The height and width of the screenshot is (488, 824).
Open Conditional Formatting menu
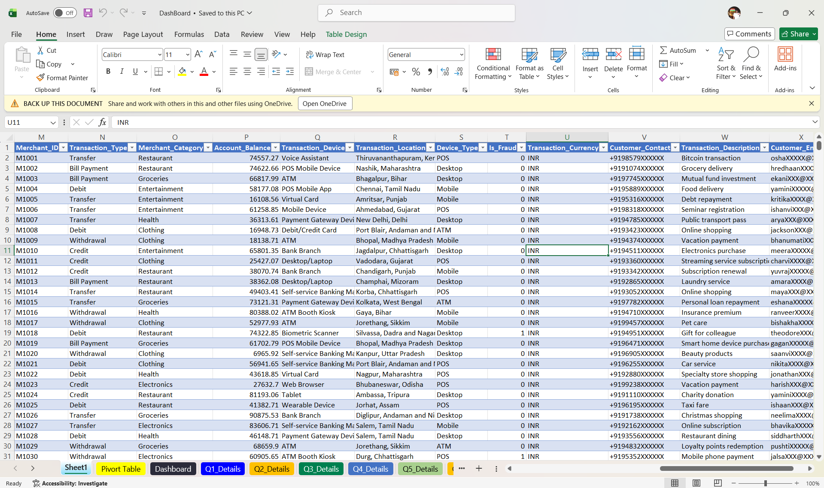coord(493,64)
